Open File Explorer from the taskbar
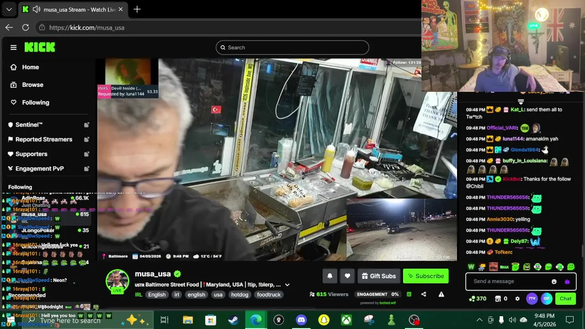The image size is (585, 329). tap(188, 320)
